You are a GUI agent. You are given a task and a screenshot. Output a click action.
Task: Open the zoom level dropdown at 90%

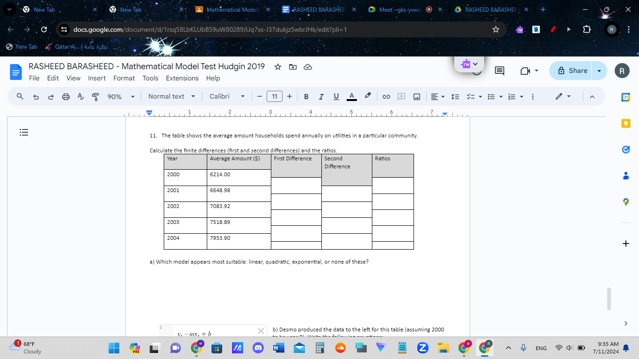point(121,96)
